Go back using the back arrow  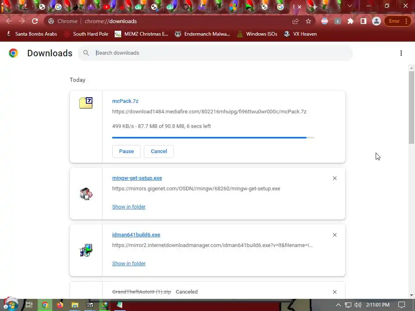click(9, 21)
